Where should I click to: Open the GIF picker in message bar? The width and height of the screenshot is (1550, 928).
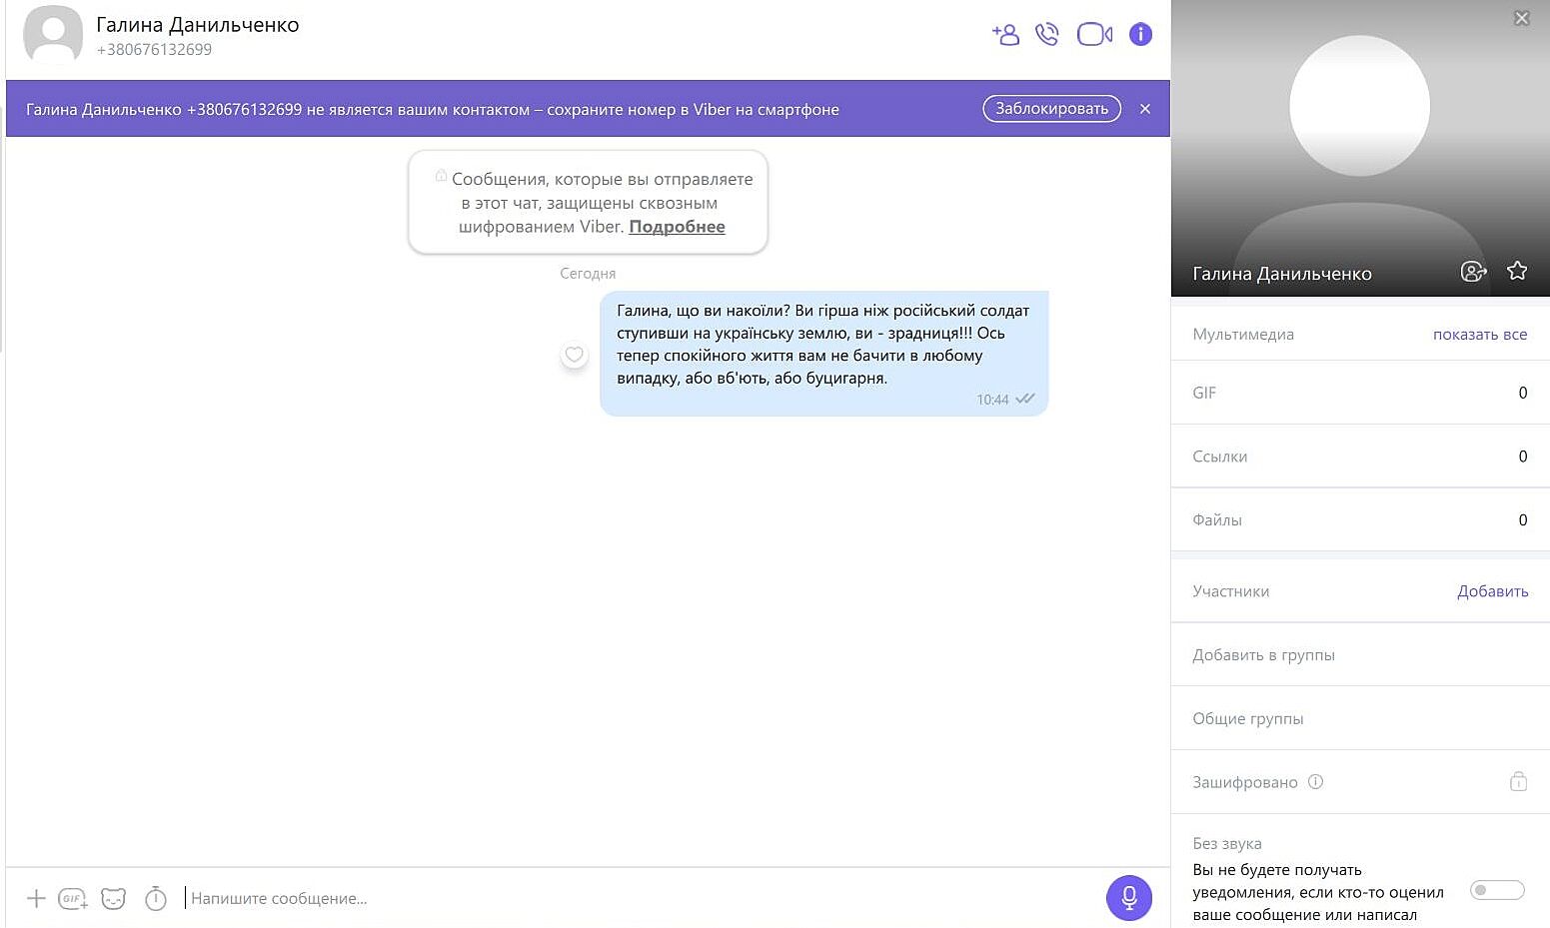coord(73,898)
